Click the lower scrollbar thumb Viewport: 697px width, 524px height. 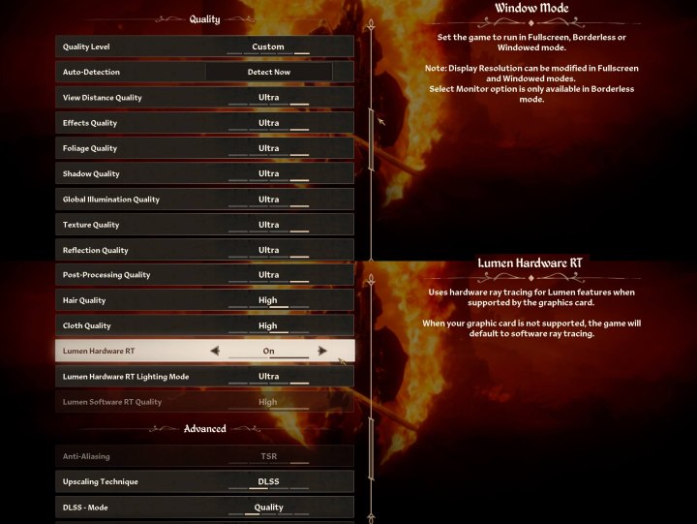(371, 448)
